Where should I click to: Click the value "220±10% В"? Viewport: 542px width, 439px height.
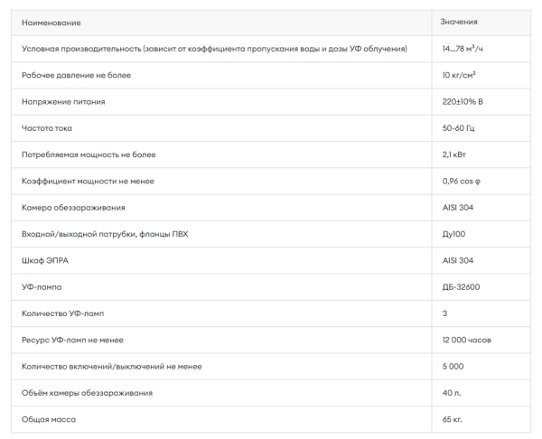(463, 102)
